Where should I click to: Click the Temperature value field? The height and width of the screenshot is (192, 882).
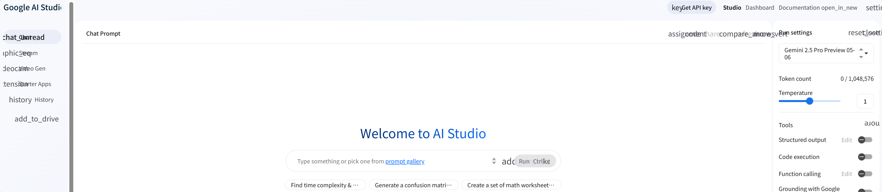(x=865, y=101)
